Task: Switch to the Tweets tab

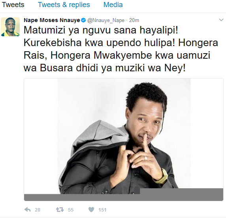Action: point(13,5)
